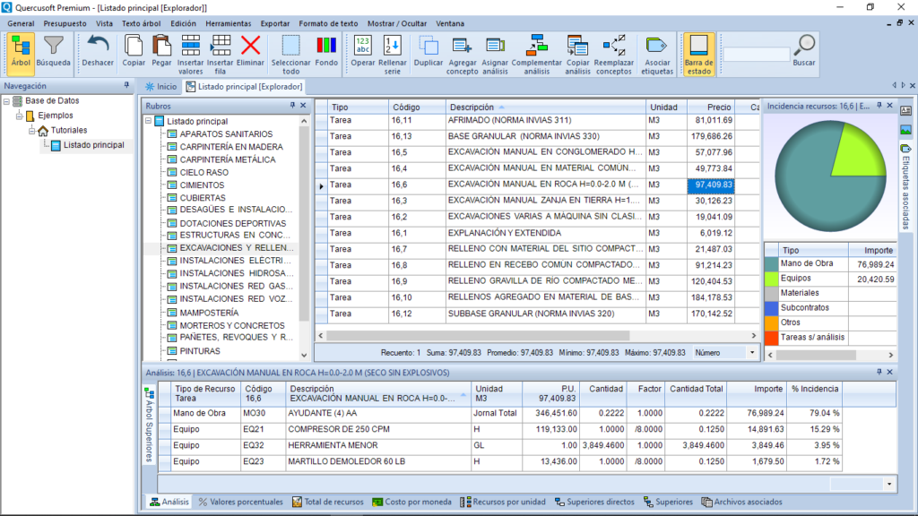Viewport: 918px width, 516px height.
Task: Collapse the Ejemplos folder node
Action: pos(20,116)
